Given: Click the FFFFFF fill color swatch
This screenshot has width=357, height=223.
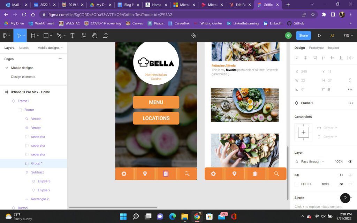Looking at the screenshot, I should pos(297,184).
